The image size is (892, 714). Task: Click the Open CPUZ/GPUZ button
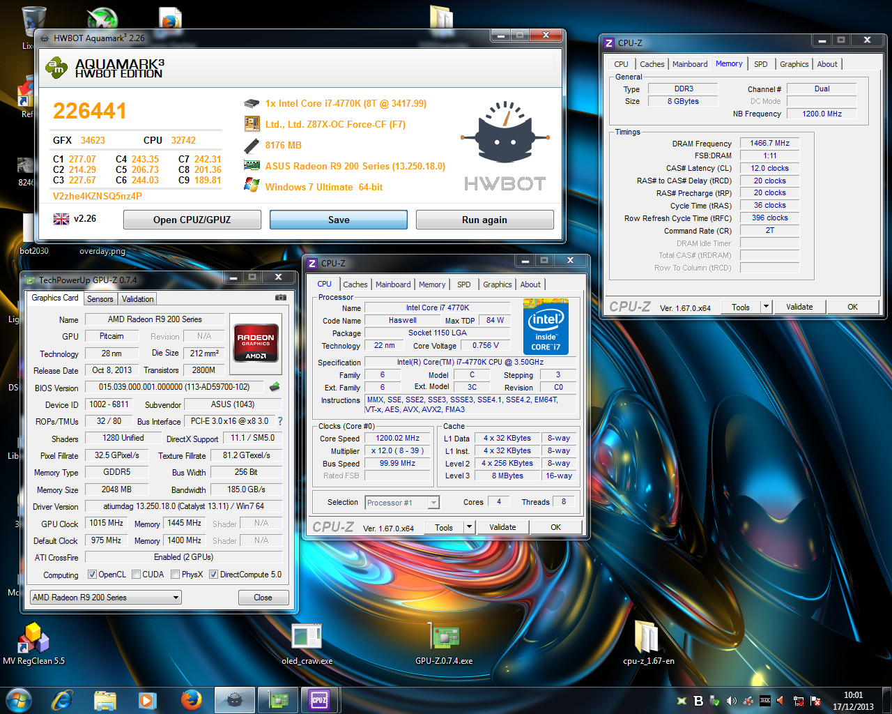coord(192,220)
